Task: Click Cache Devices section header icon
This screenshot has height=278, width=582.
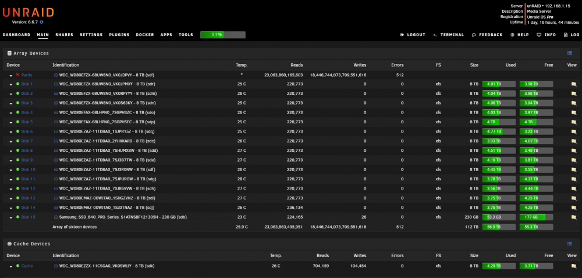Action: 9,244
